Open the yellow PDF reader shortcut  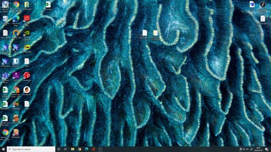pyautogui.click(x=27, y=47)
